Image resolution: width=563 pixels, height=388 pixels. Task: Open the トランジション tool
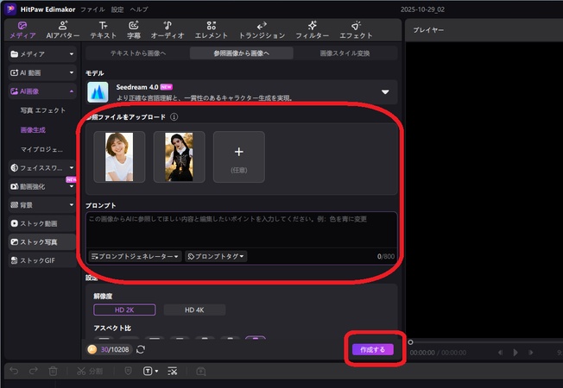pos(262,30)
